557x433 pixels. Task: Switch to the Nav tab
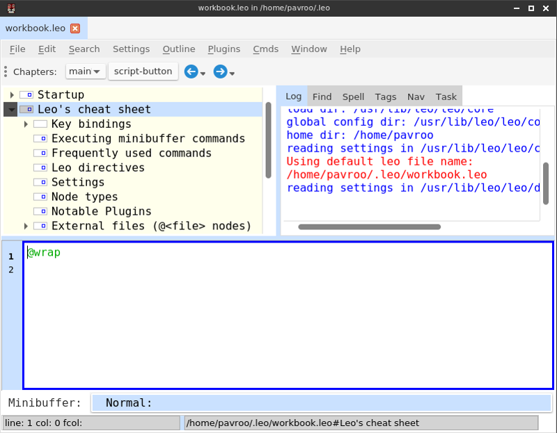tap(416, 97)
